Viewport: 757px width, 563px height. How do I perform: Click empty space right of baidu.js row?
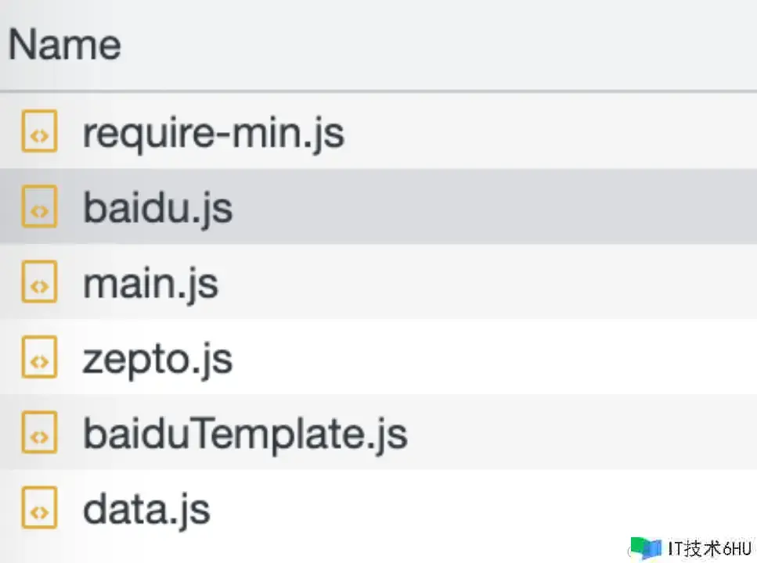tap(509, 208)
